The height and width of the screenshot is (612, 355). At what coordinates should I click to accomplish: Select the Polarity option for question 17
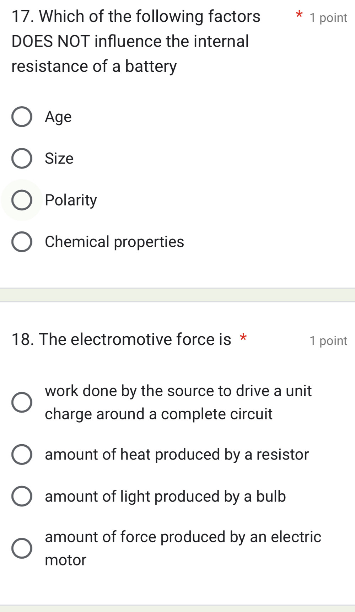(22, 200)
